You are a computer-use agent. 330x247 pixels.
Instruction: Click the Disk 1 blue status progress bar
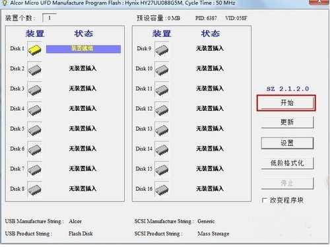click(83, 49)
